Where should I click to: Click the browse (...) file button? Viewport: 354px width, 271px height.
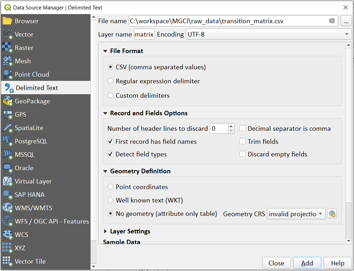click(346, 21)
